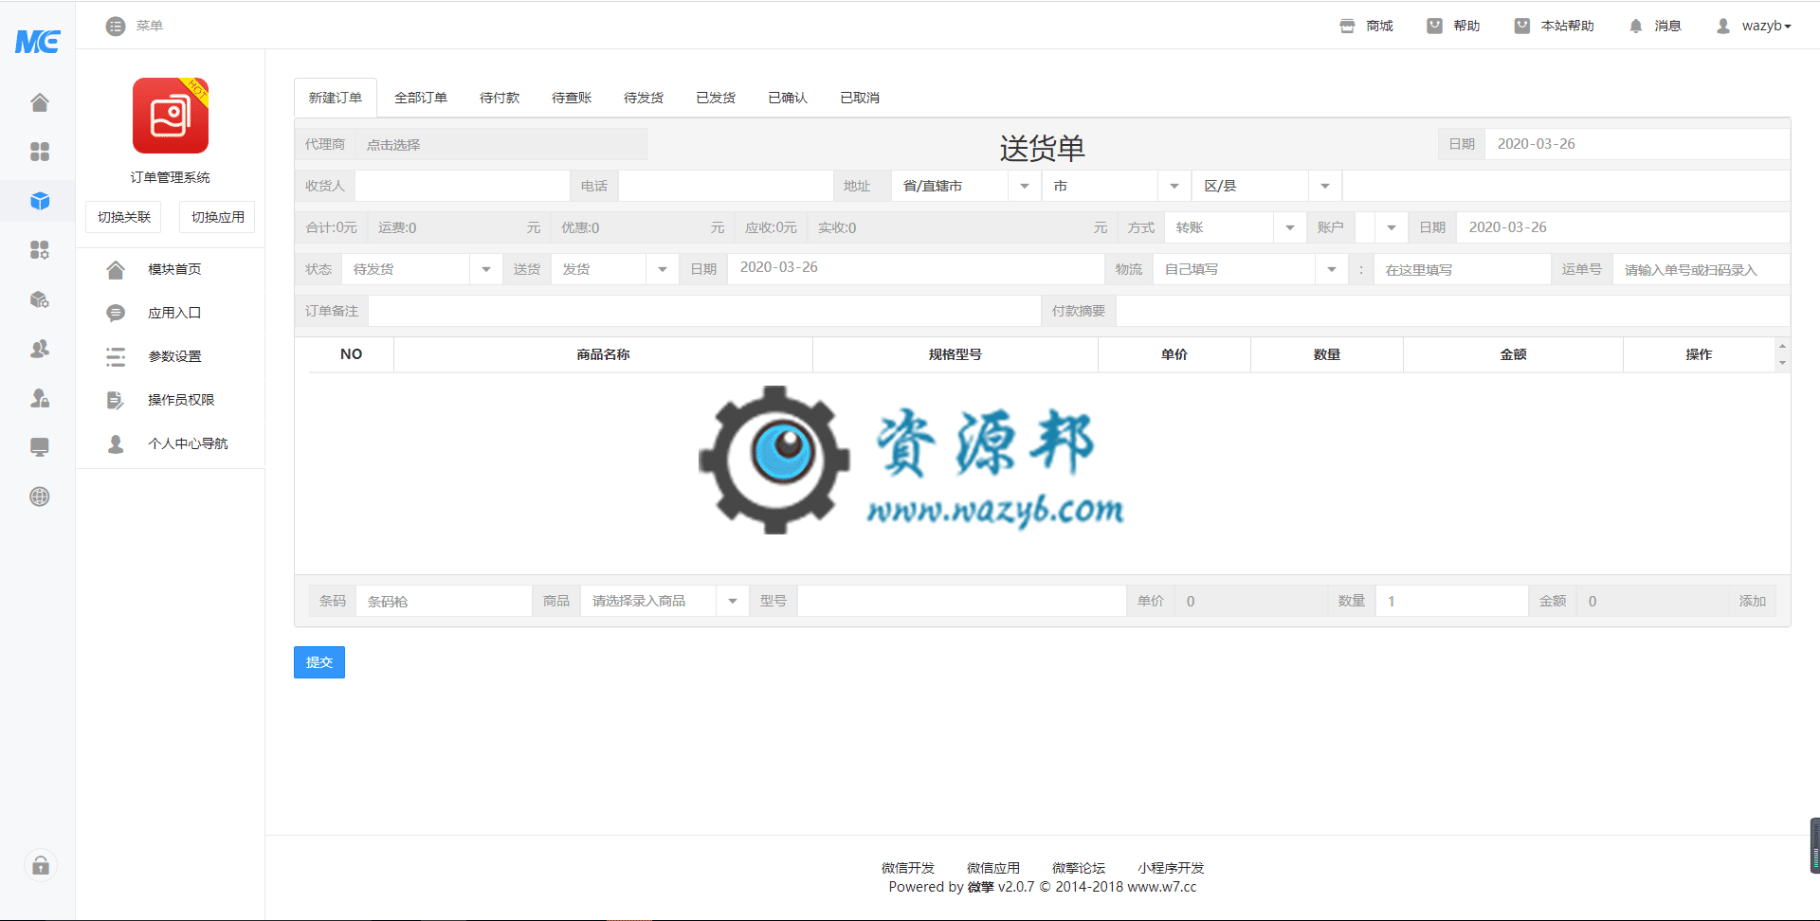1820x921 pixels.
Task: Open the hamburger menu icon near 菜单
Action: coord(116,27)
